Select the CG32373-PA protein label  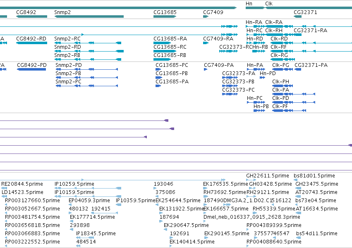pyautogui.click(x=239, y=73)
